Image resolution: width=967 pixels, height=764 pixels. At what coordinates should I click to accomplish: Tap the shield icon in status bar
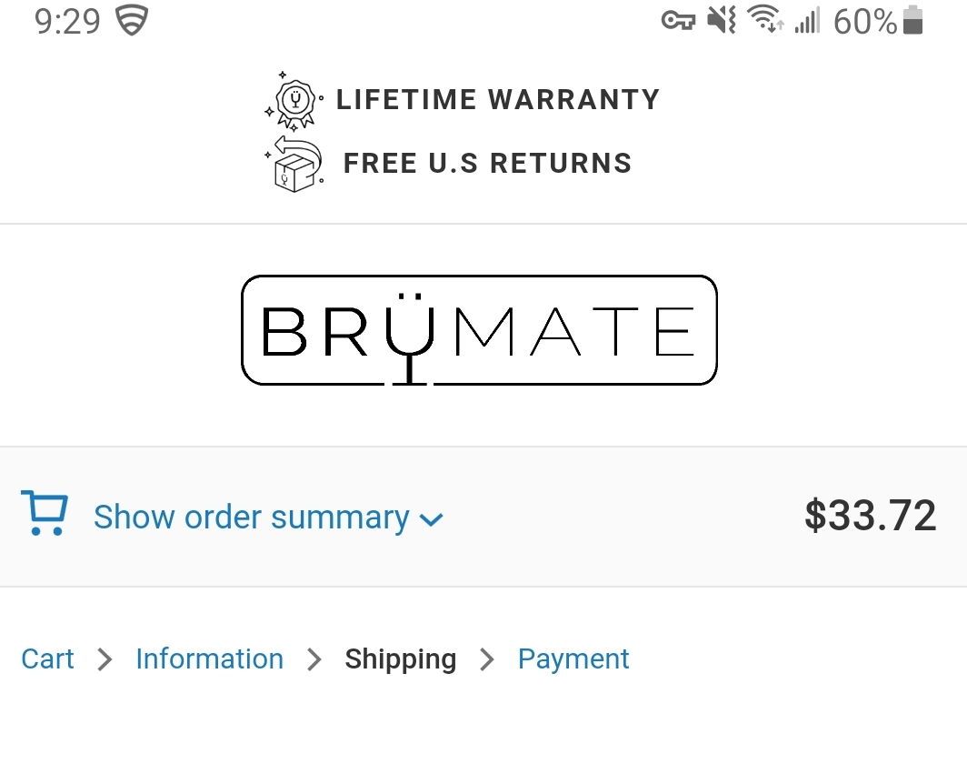pyautogui.click(x=132, y=20)
